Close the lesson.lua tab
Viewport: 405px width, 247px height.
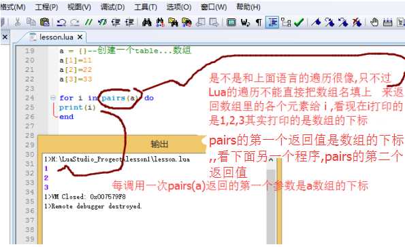coord(80,37)
